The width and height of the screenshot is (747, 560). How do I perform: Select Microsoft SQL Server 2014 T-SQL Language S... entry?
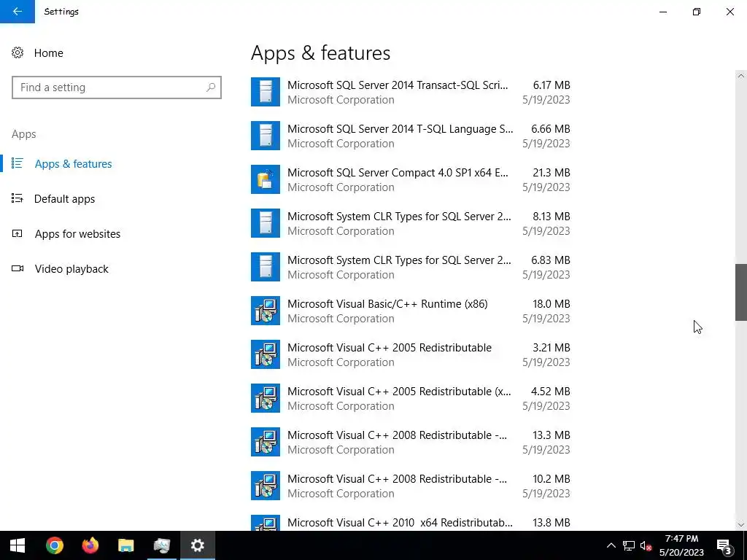point(411,136)
